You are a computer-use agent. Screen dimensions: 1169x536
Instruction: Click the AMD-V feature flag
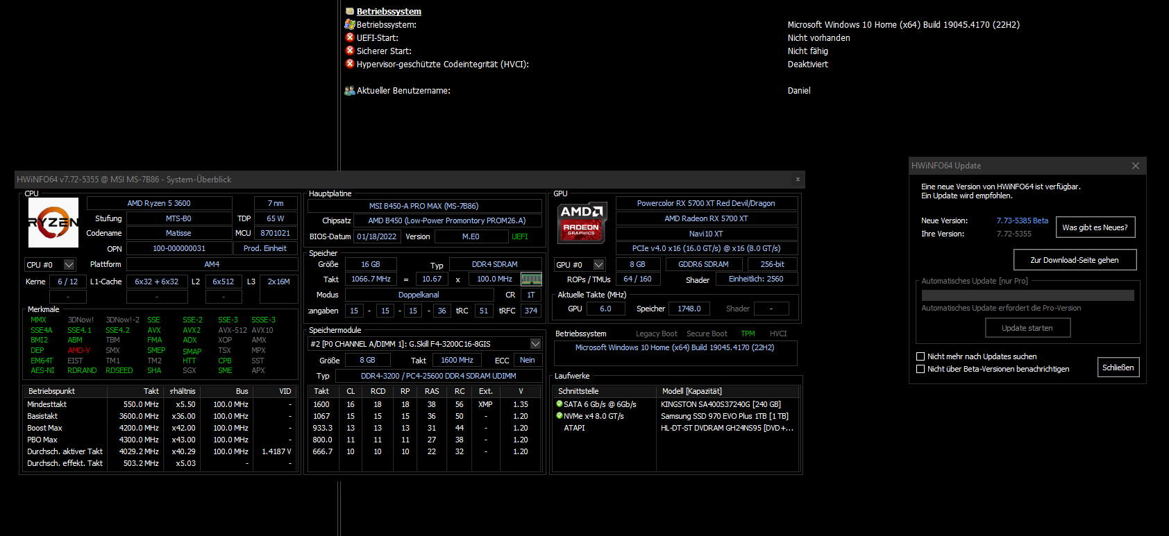(x=79, y=350)
